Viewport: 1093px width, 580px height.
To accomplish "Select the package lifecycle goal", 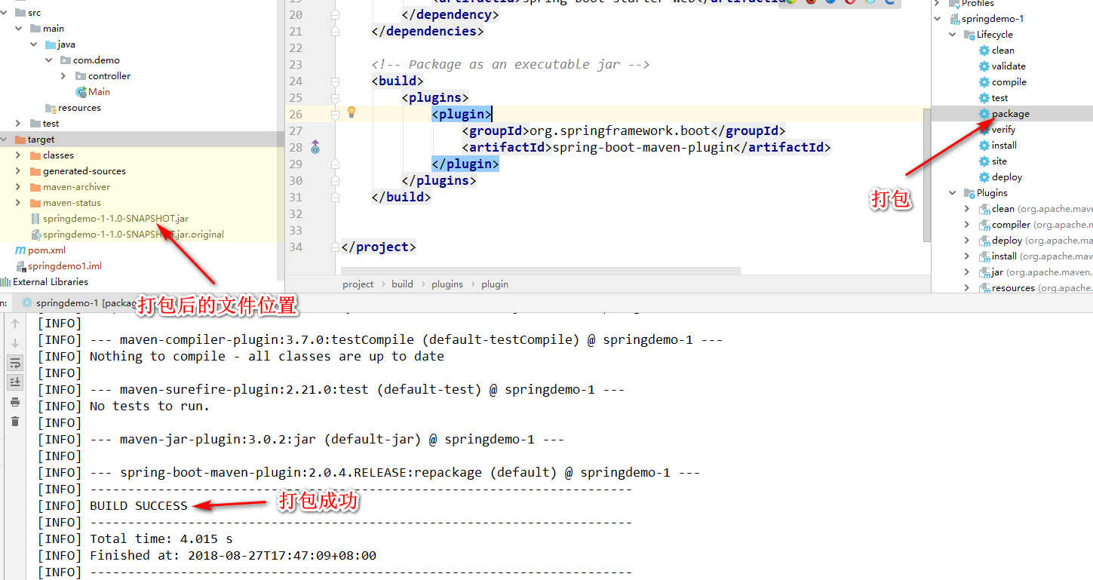I will (1010, 114).
